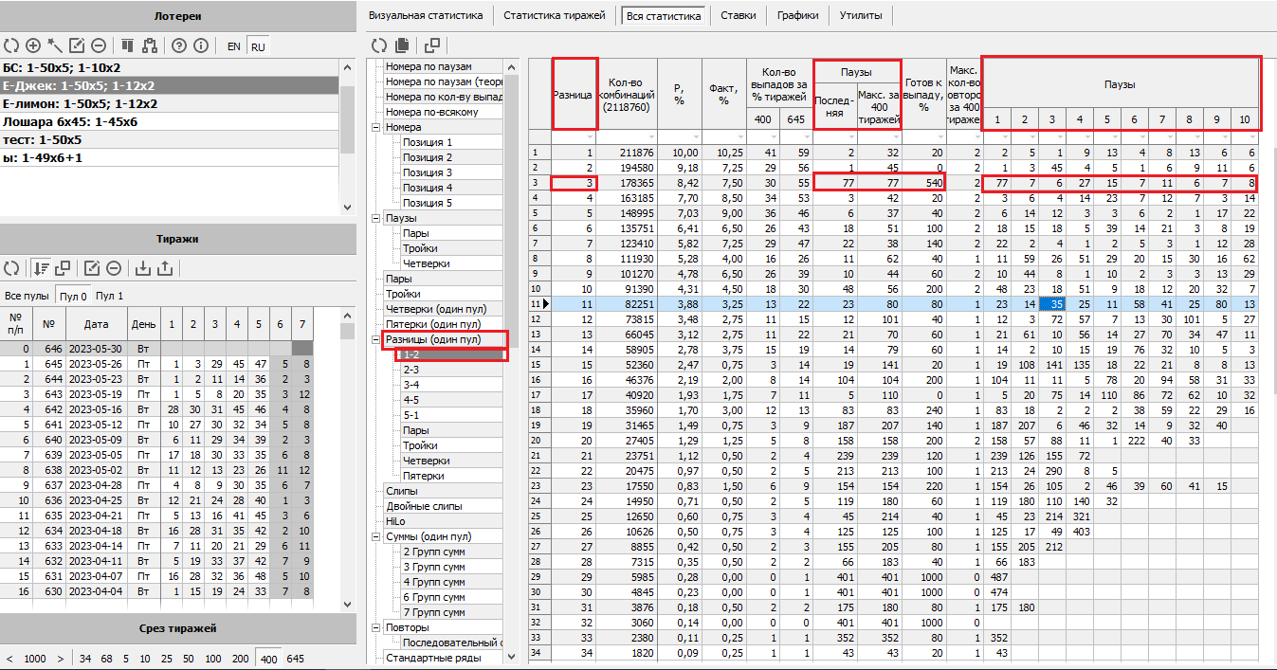Delete selected draw with minus icon
1277x670 pixels.
click(x=114, y=268)
